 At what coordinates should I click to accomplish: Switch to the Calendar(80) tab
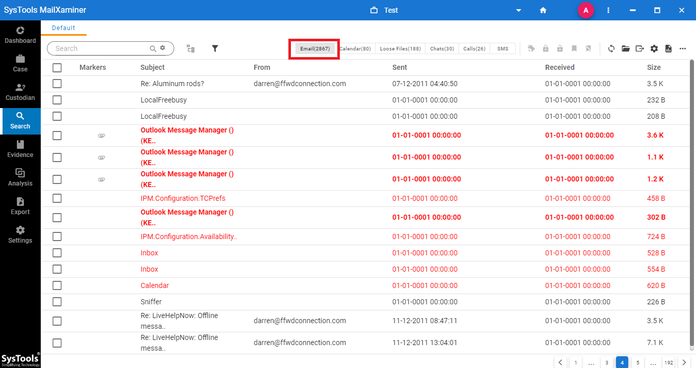(355, 48)
